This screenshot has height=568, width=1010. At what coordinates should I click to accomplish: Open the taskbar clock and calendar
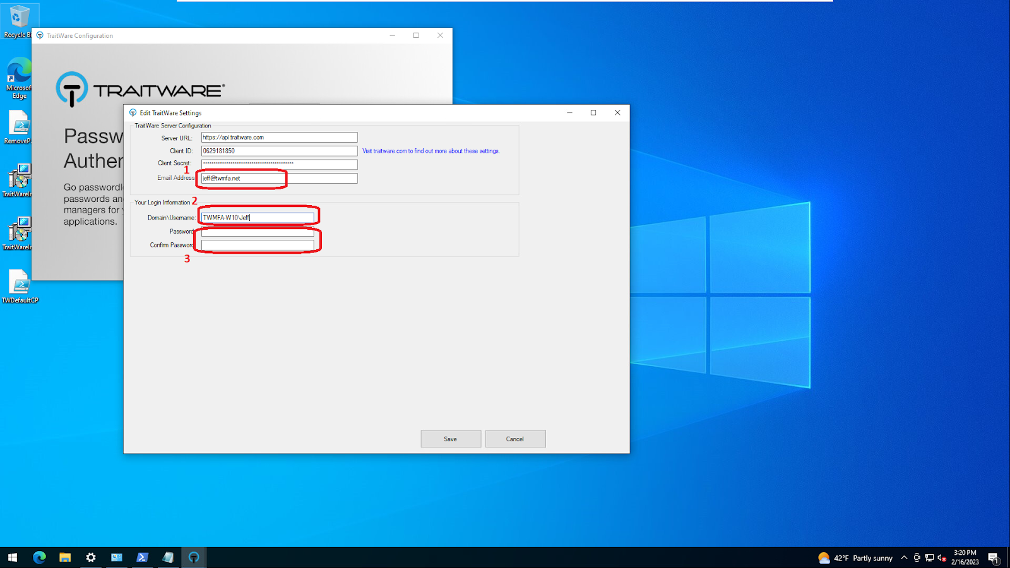[x=965, y=557]
